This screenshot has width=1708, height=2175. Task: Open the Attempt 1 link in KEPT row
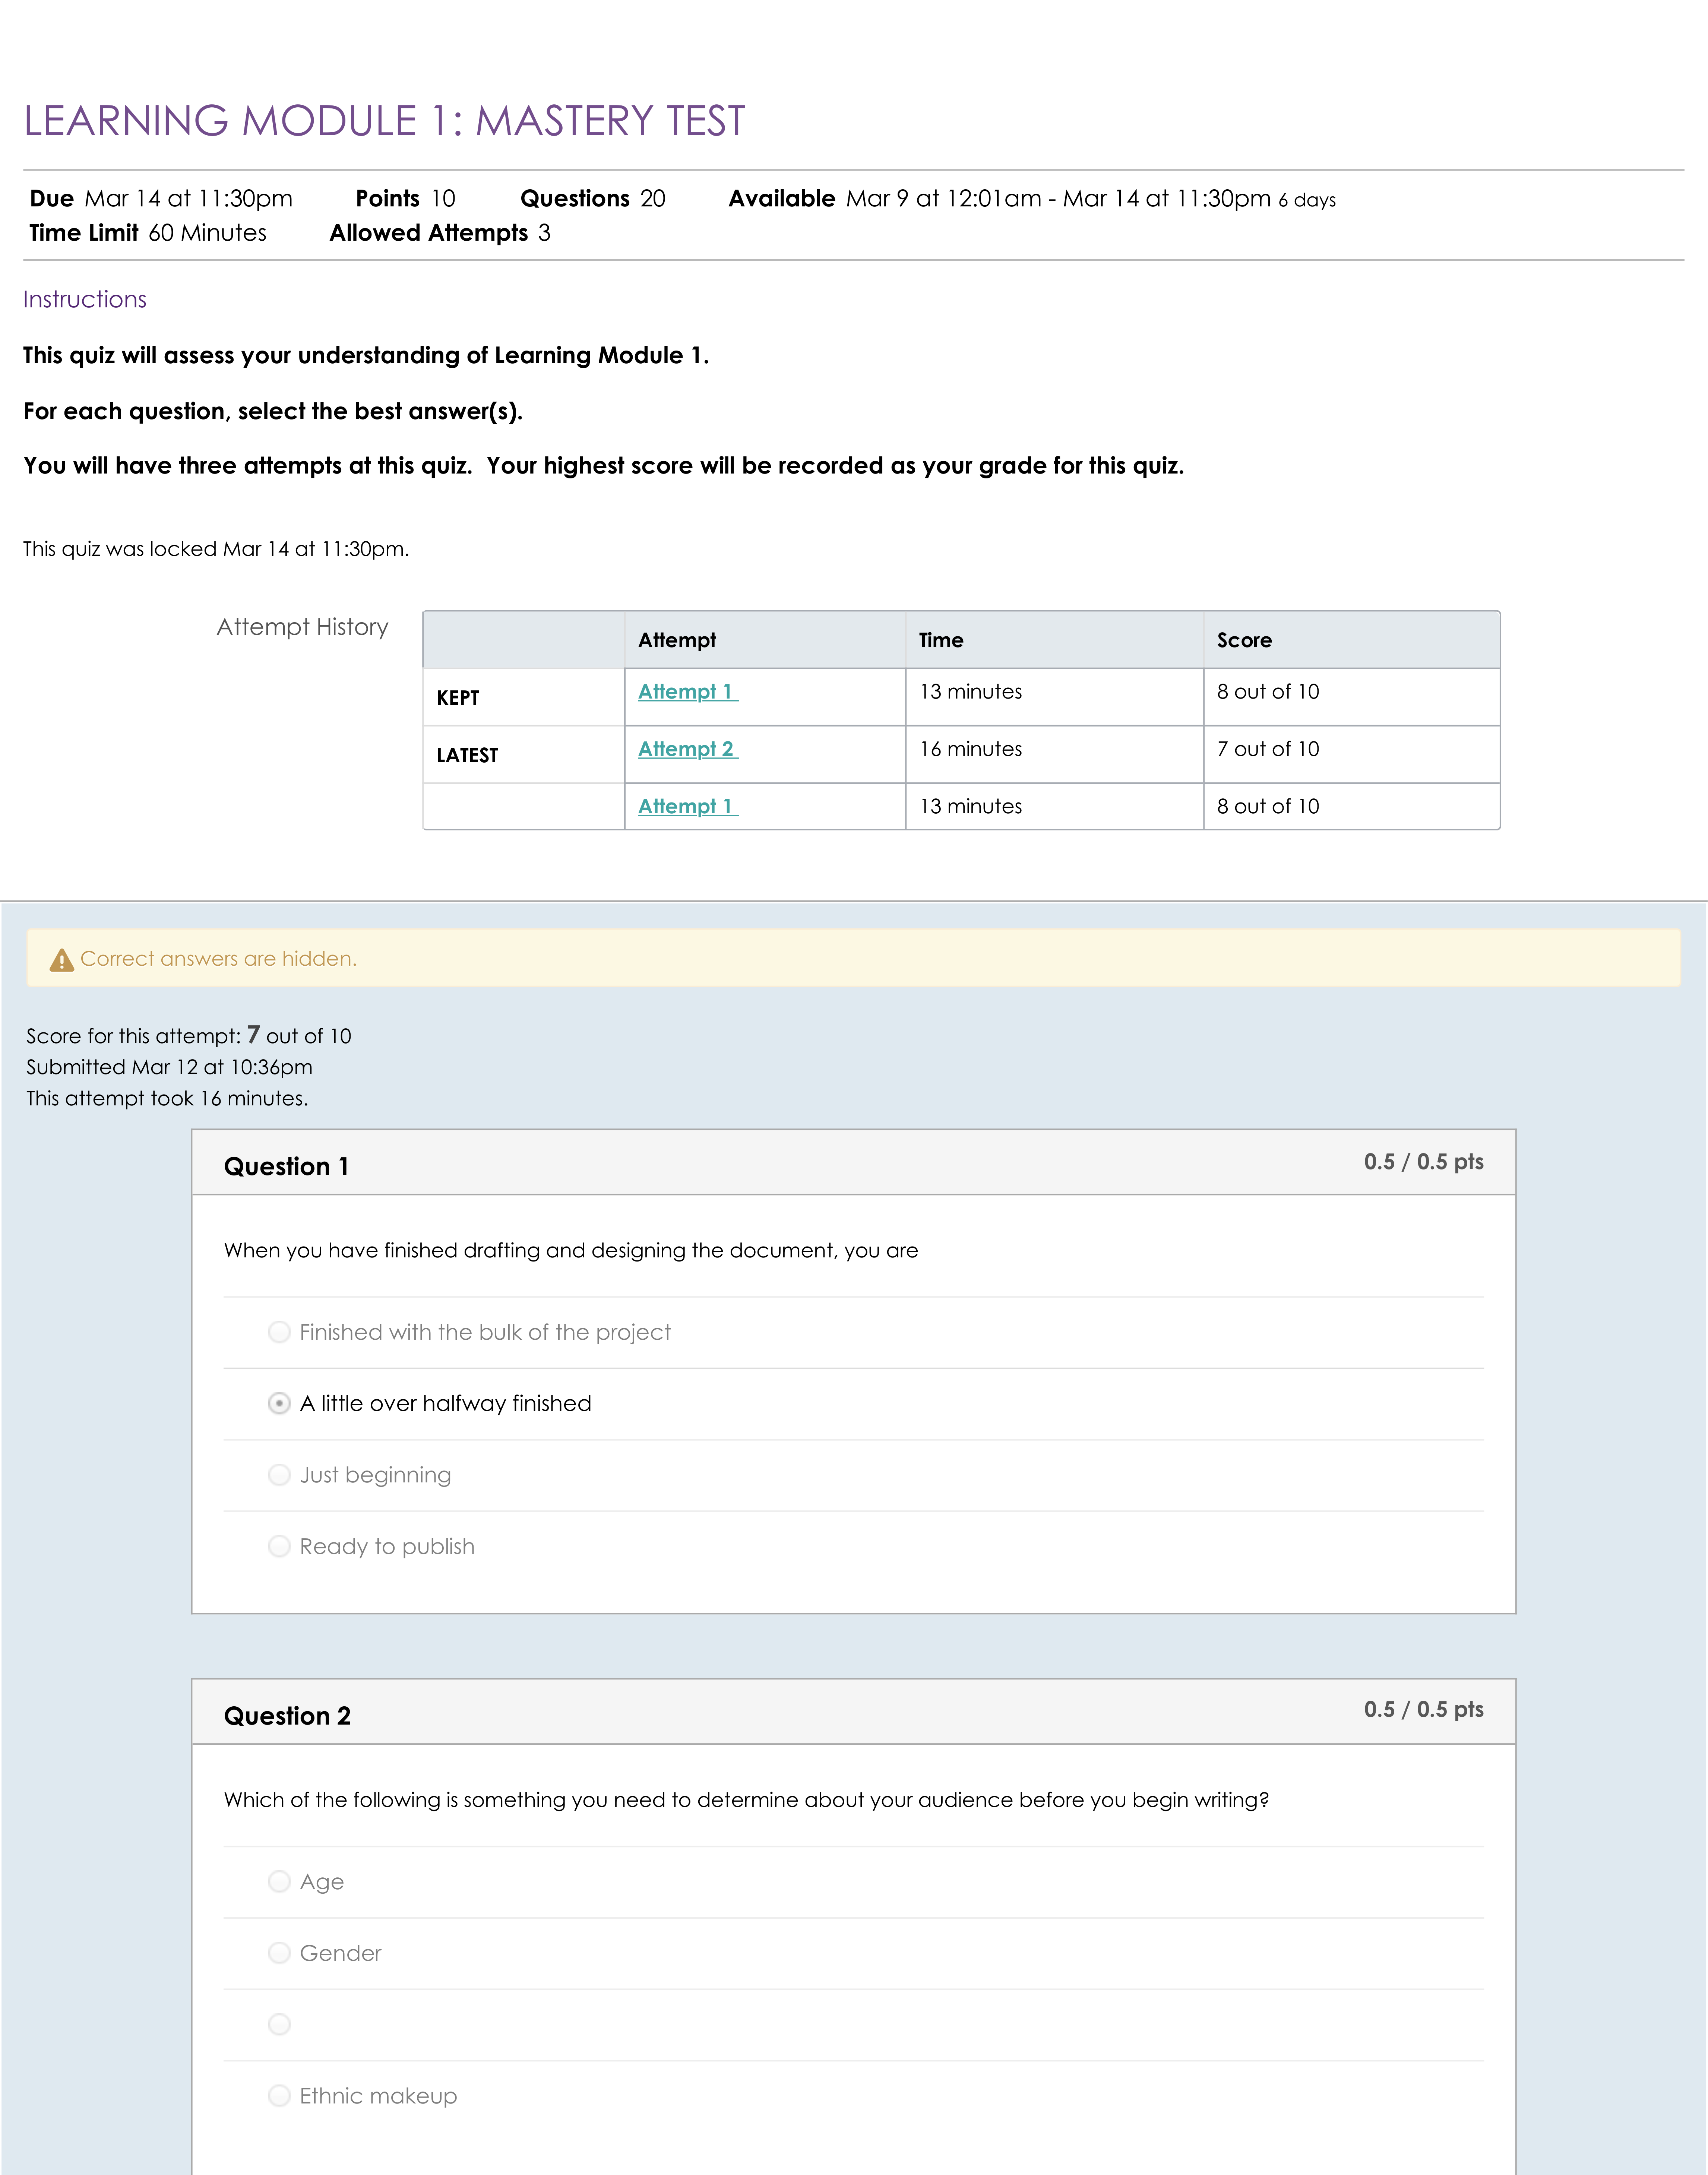point(688,691)
